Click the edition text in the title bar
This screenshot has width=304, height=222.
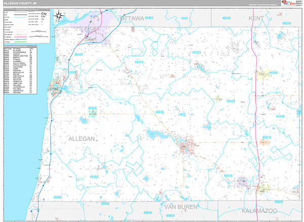263,5
